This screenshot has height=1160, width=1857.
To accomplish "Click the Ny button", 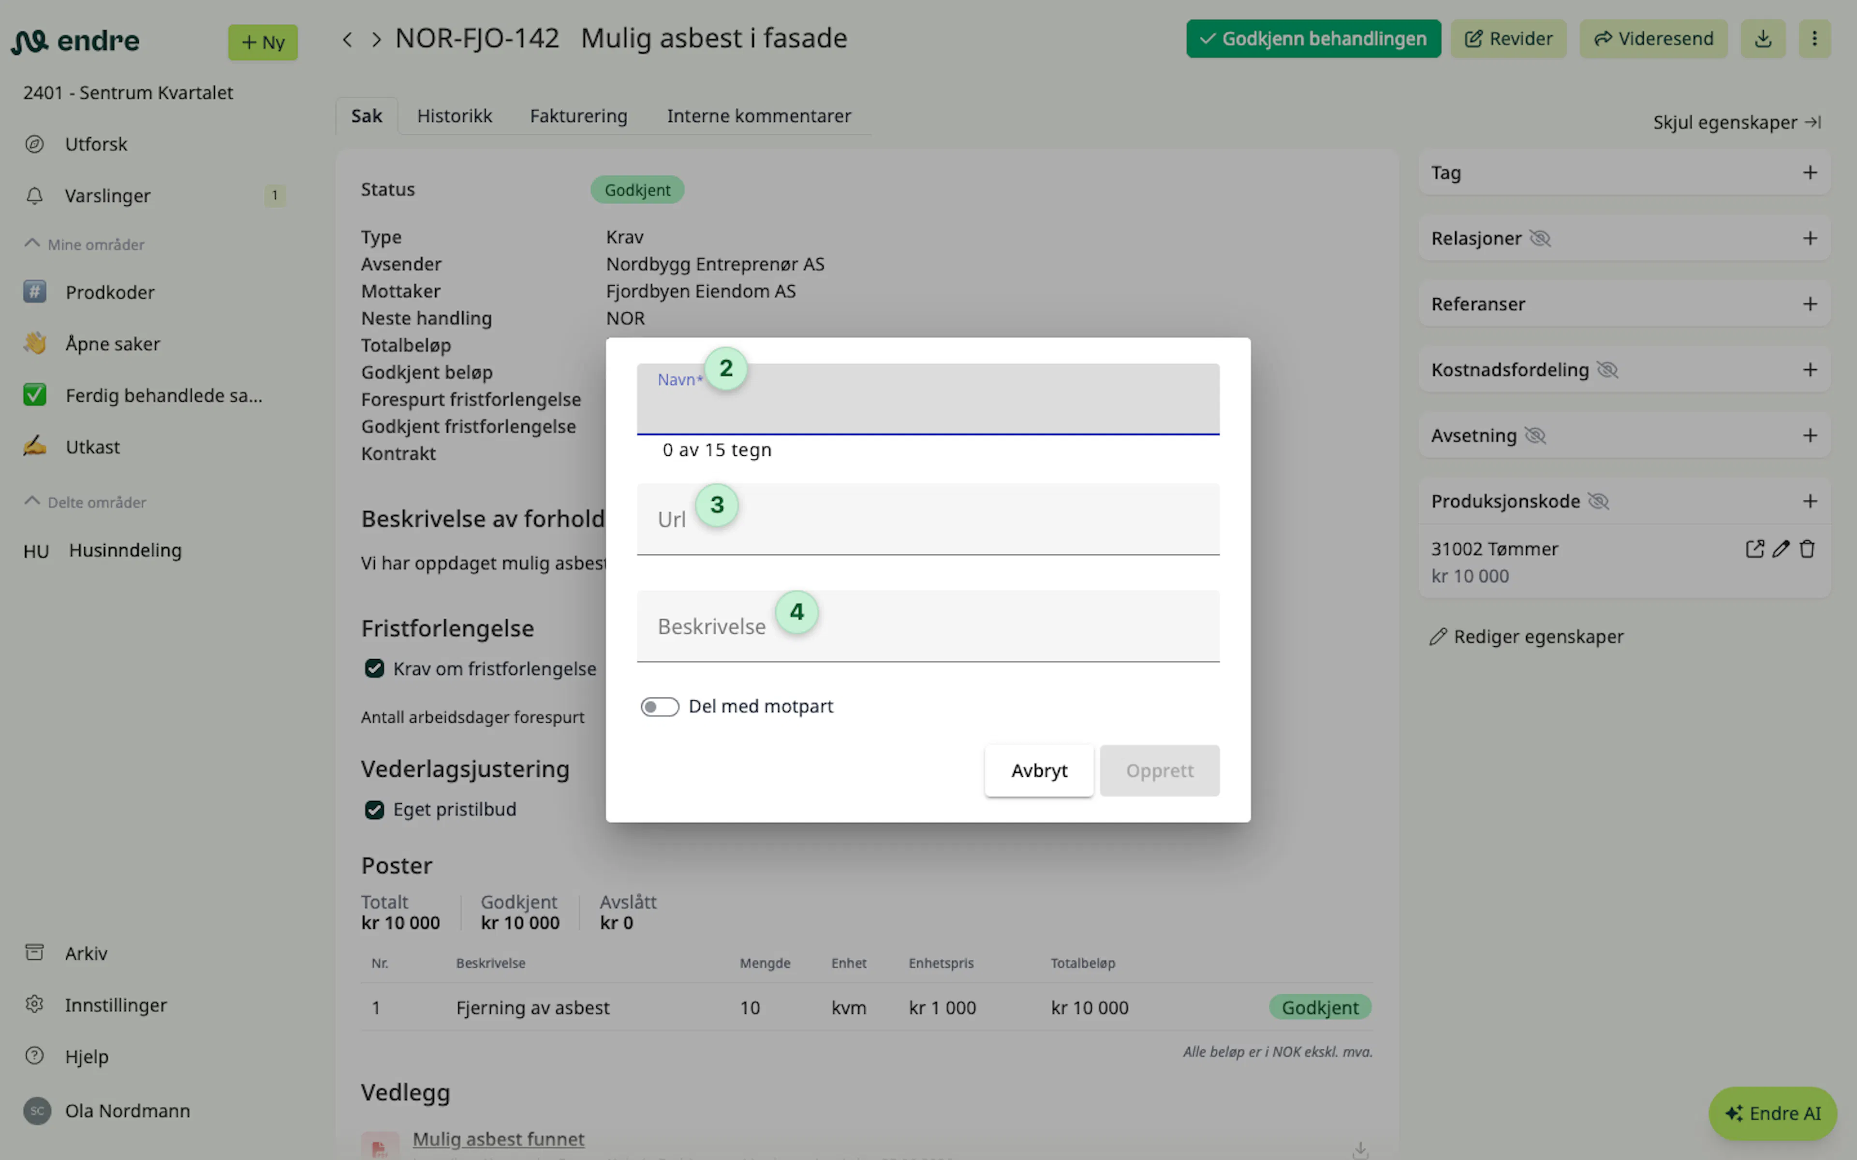I will click(x=263, y=42).
